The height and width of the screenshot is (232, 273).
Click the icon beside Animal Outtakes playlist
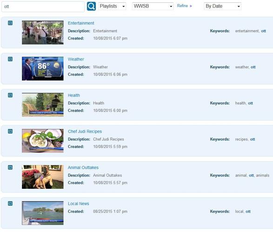click(x=10, y=168)
